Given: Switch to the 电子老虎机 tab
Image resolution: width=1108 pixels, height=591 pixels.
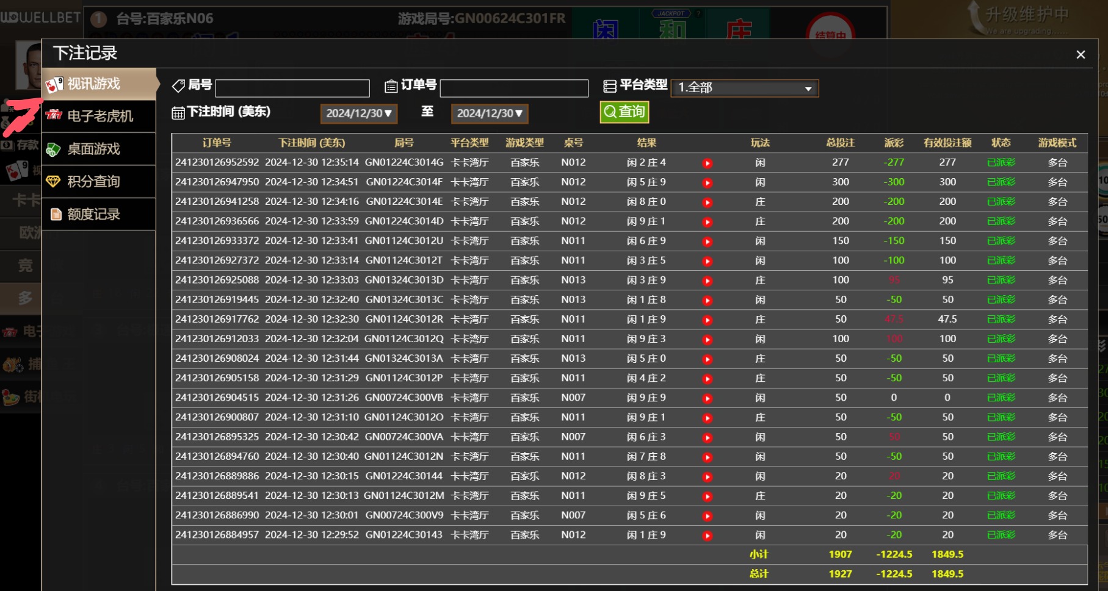Looking at the screenshot, I should pos(100,116).
